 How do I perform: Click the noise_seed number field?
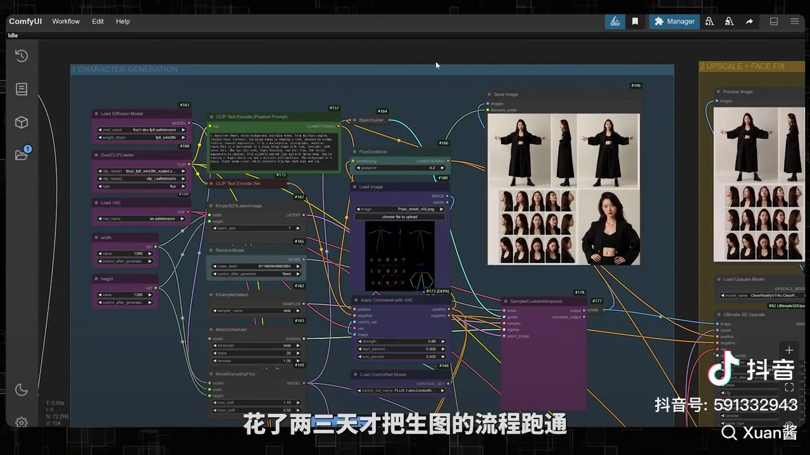coord(258,266)
